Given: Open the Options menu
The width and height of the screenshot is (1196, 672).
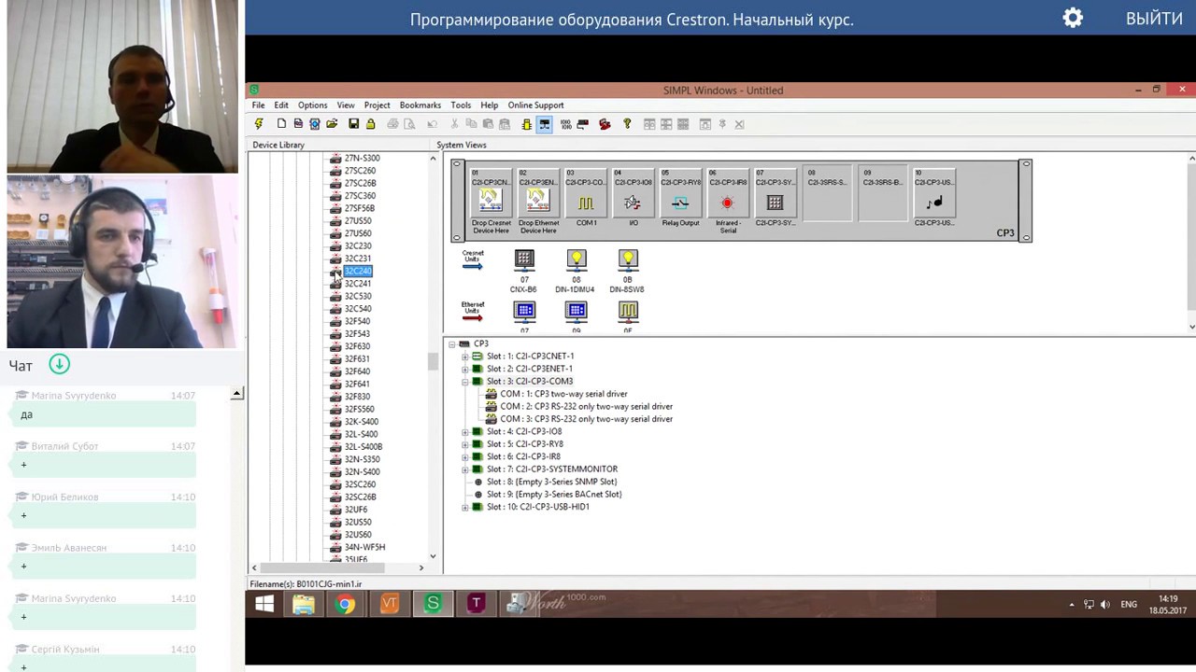Looking at the screenshot, I should pyautogui.click(x=313, y=105).
